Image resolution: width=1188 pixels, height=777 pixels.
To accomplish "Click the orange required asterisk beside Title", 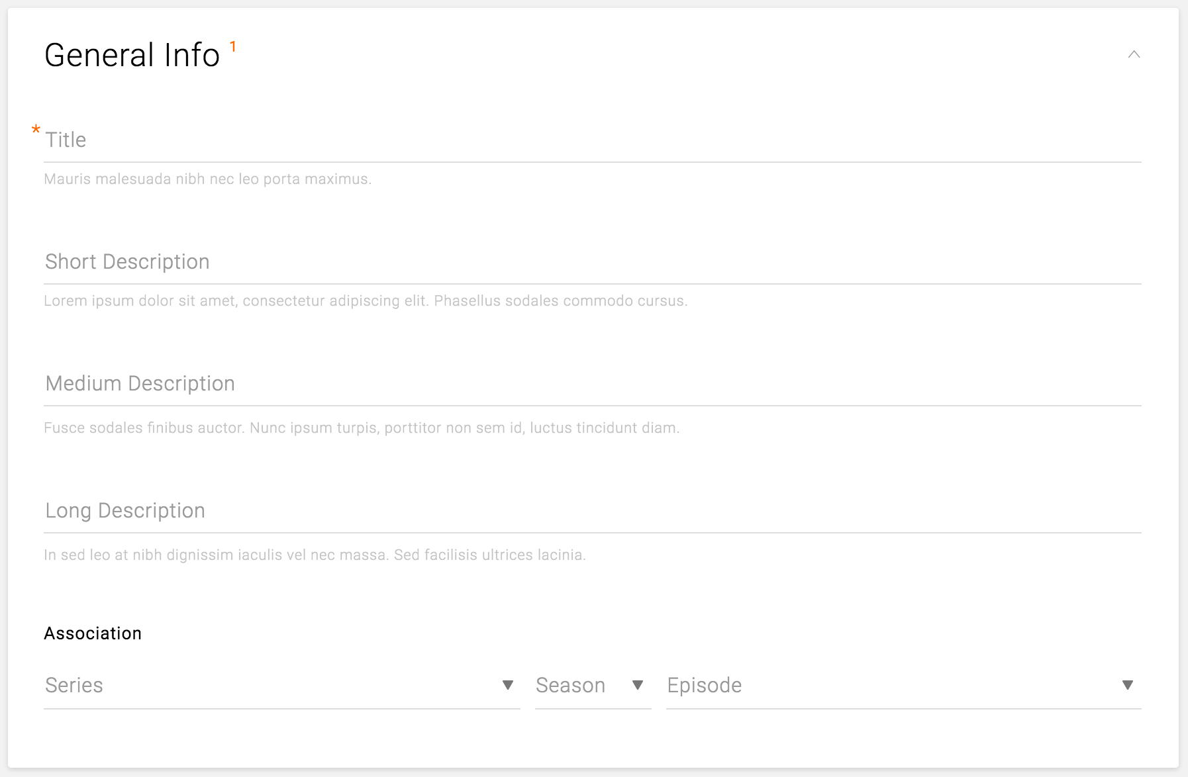I will tap(36, 130).
